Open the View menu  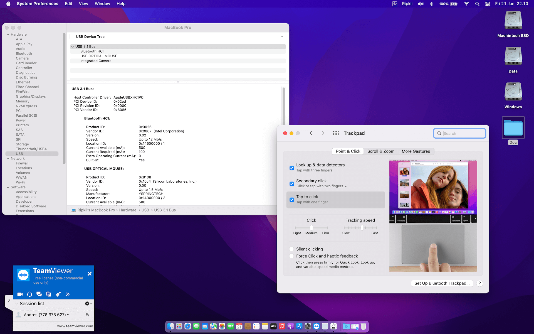(x=83, y=4)
